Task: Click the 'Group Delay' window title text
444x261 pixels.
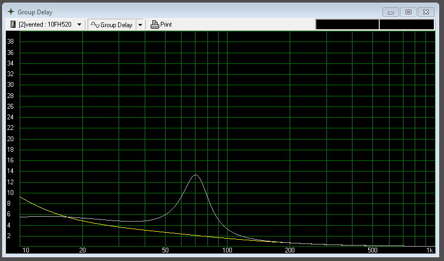Action: pyautogui.click(x=35, y=12)
